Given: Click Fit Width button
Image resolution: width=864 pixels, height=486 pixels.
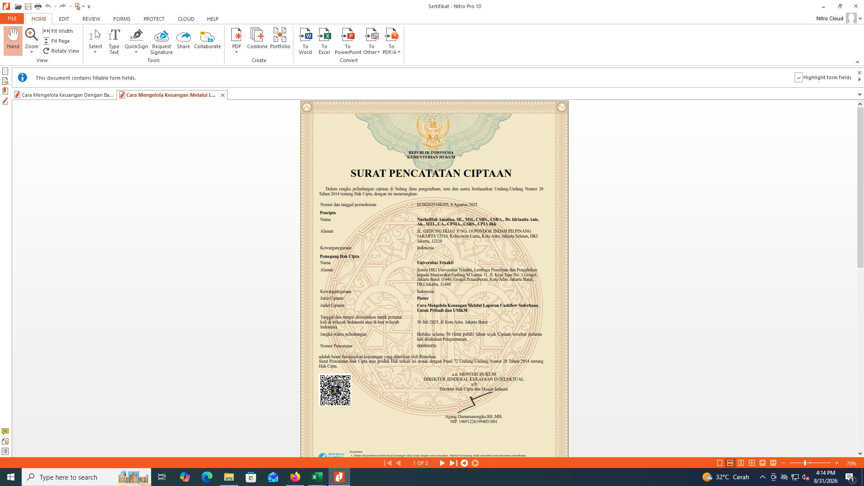Looking at the screenshot, I should click(58, 31).
